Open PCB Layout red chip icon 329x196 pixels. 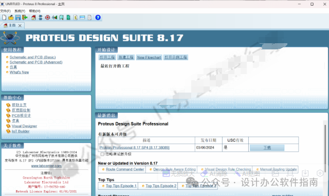pos(47,17)
